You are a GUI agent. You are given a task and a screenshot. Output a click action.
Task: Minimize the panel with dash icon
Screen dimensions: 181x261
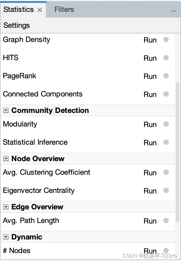[174, 11]
